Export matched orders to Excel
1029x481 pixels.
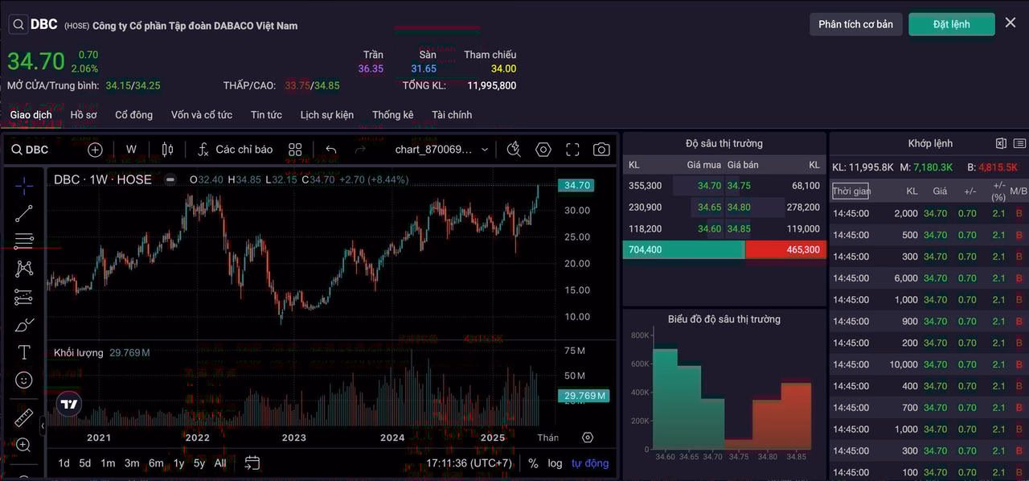pyautogui.click(x=1001, y=143)
